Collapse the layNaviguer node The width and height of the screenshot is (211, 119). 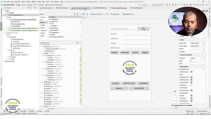41,82
